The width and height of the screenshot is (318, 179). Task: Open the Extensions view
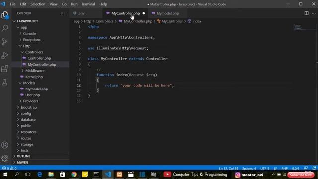(x=5, y=69)
